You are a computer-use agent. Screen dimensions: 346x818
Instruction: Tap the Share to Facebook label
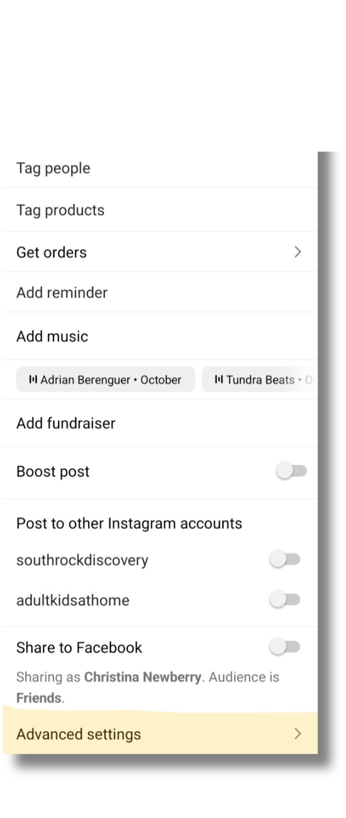click(79, 647)
